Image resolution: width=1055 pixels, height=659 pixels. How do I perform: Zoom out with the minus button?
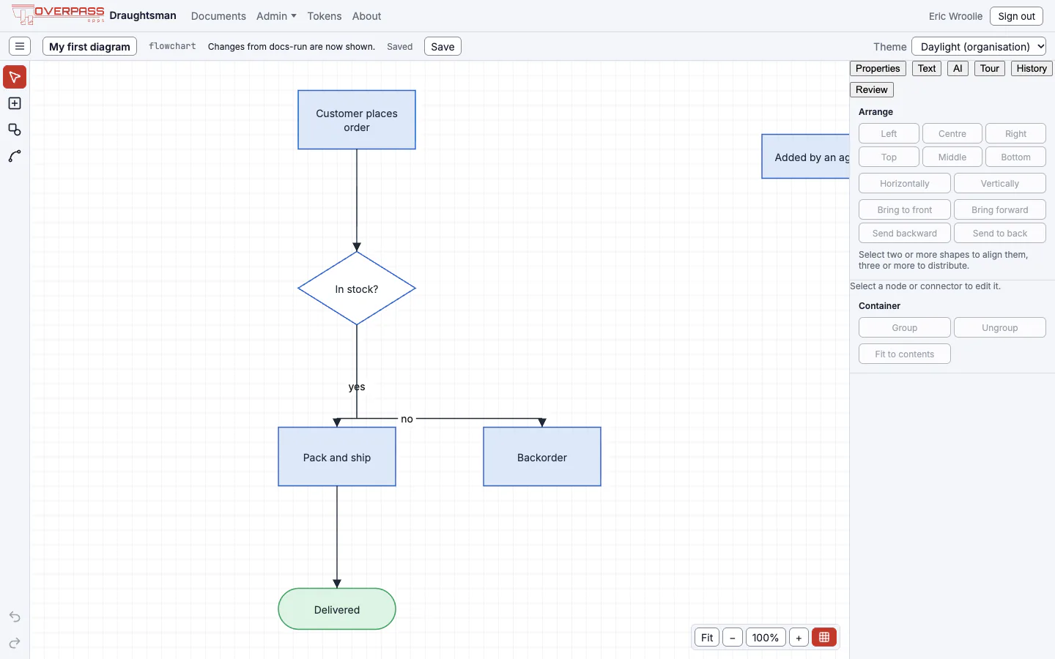pos(733,637)
